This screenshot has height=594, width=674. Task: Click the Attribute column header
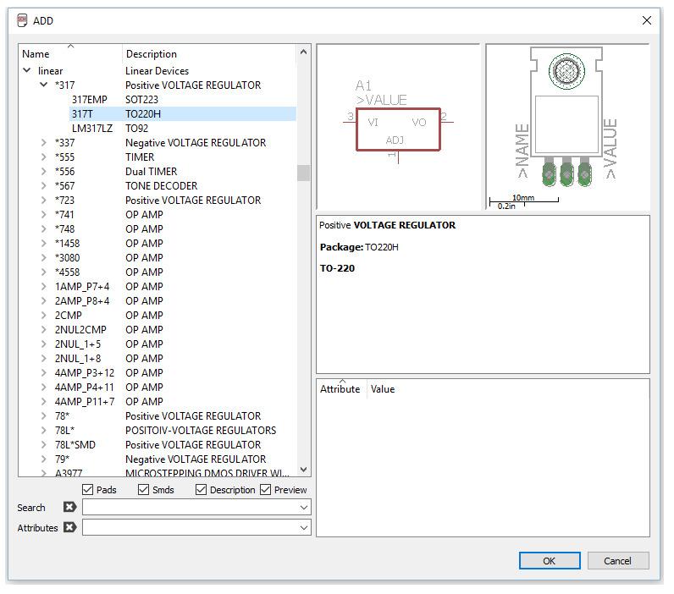(x=341, y=388)
